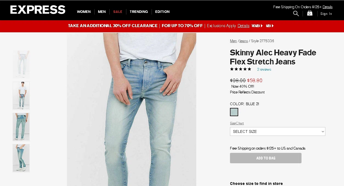Image resolution: width=344 pixels, height=186 pixels.
Task: Click the Jeans breadcrumb link
Action: pyautogui.click(x=243, y=41)
